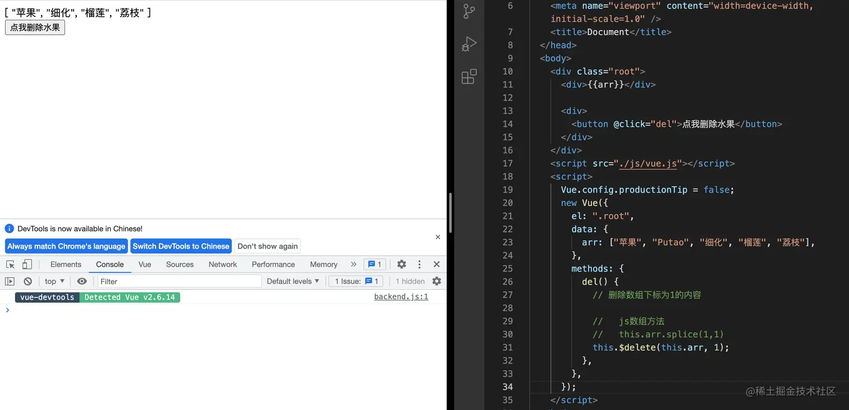The image size is (849, 410).
Task: Switch to the Elements tab
Action: point(66,265)
